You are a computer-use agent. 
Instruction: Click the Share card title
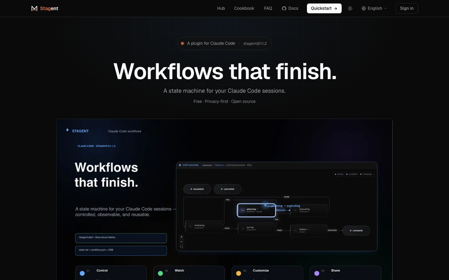point(335,271)
